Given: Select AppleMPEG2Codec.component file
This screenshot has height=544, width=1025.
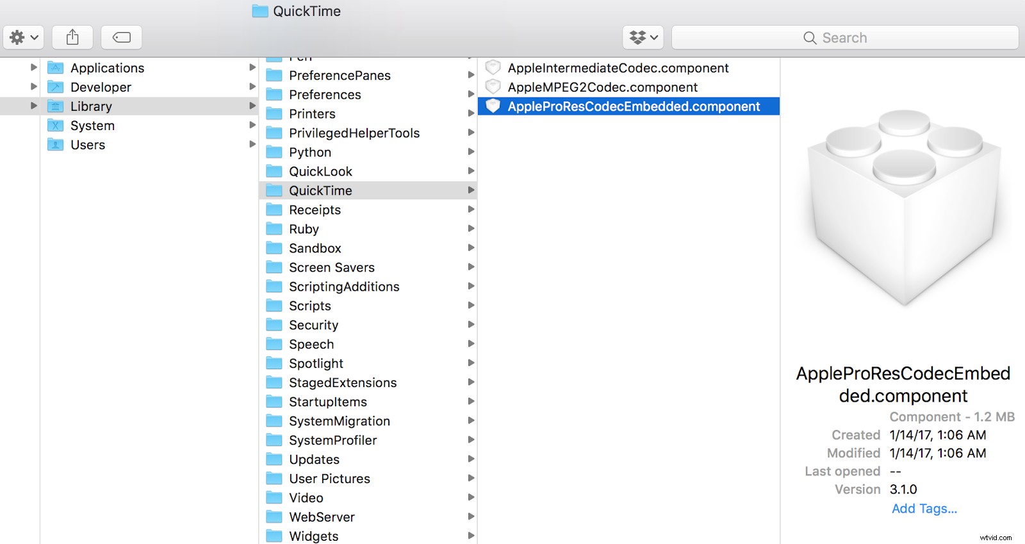Looking at the screenshot, I should tap(628, 87).
